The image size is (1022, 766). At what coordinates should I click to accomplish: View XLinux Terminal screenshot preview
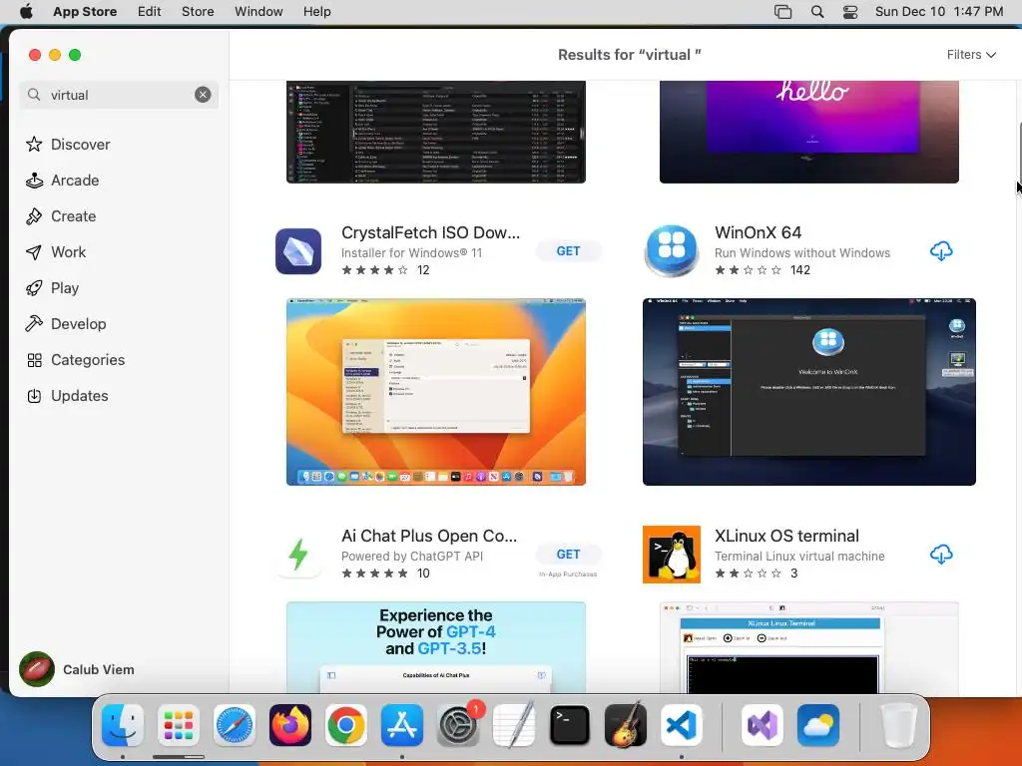tap(808, 647)
